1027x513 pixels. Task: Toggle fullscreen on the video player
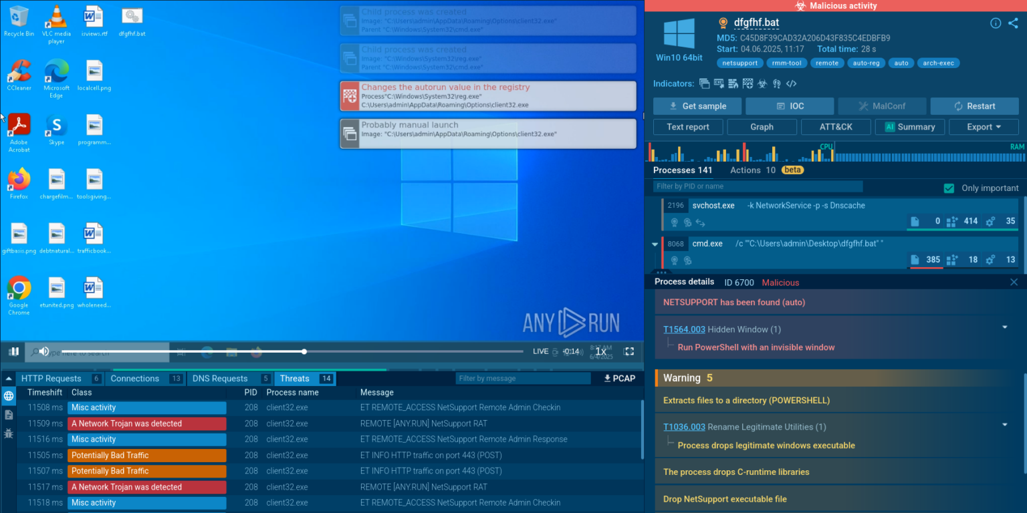click(x=629, y=351)
